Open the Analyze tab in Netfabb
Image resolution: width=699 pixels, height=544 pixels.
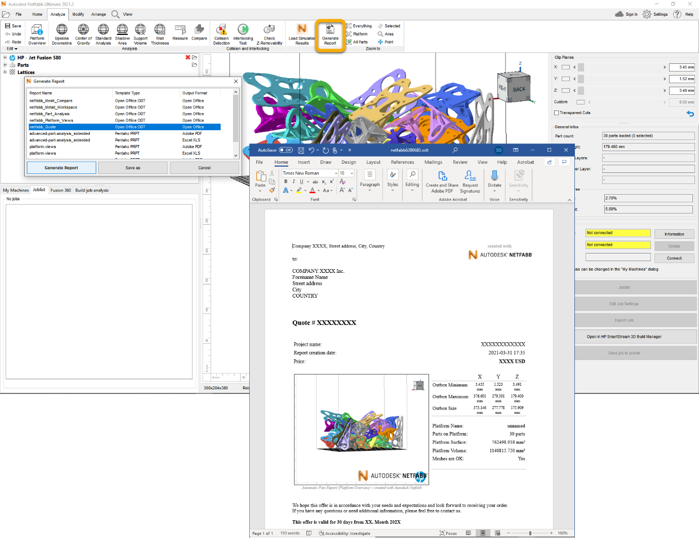pos(58,14)
